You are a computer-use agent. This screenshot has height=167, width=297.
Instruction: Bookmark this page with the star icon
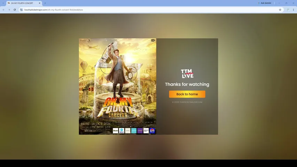[x=280, y=10]
